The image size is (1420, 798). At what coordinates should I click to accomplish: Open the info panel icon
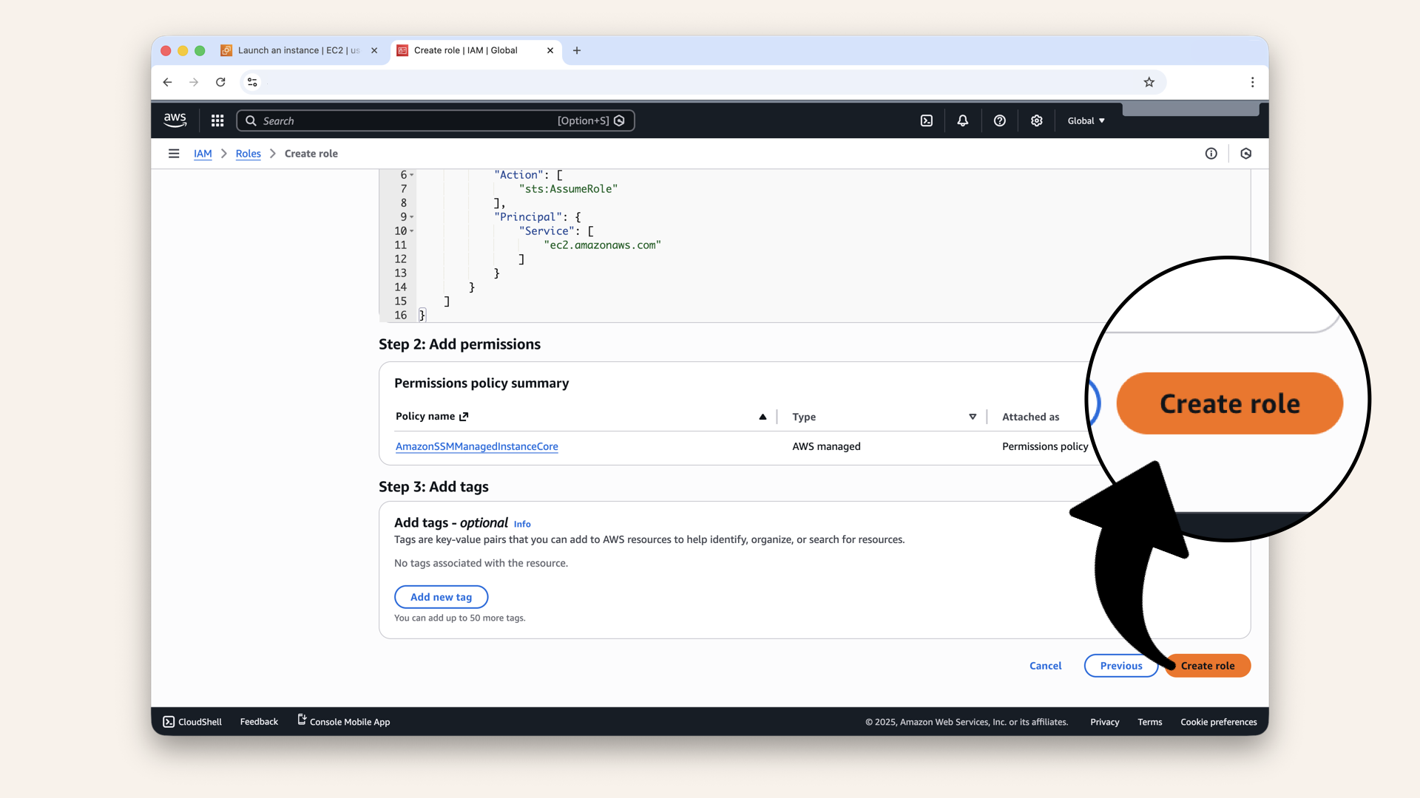pyautogui.click(x=1211, y=154)
